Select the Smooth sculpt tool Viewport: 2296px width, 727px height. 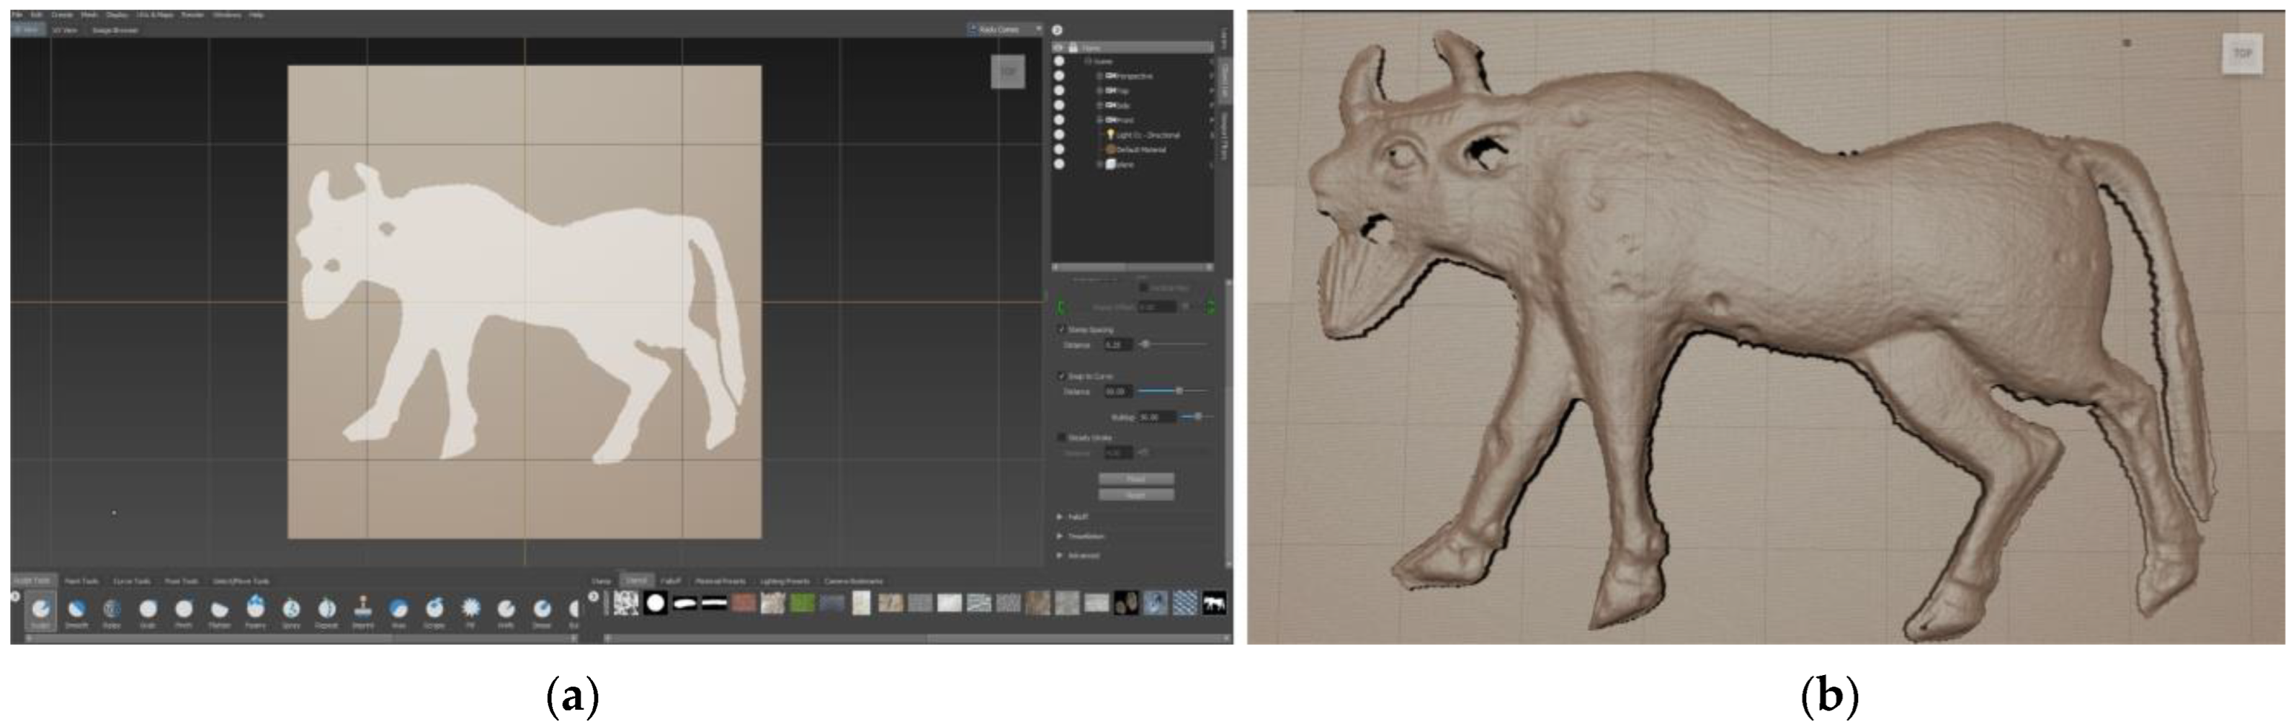[76, 610]
